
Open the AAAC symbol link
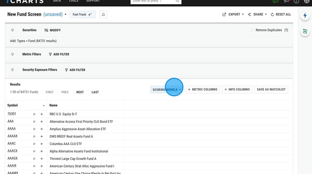tap(12, 143)
